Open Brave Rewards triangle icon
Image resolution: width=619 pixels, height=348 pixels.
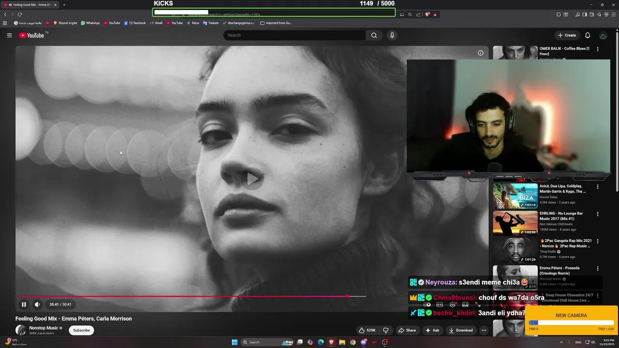pyautogui.click(x=435, y=14)
